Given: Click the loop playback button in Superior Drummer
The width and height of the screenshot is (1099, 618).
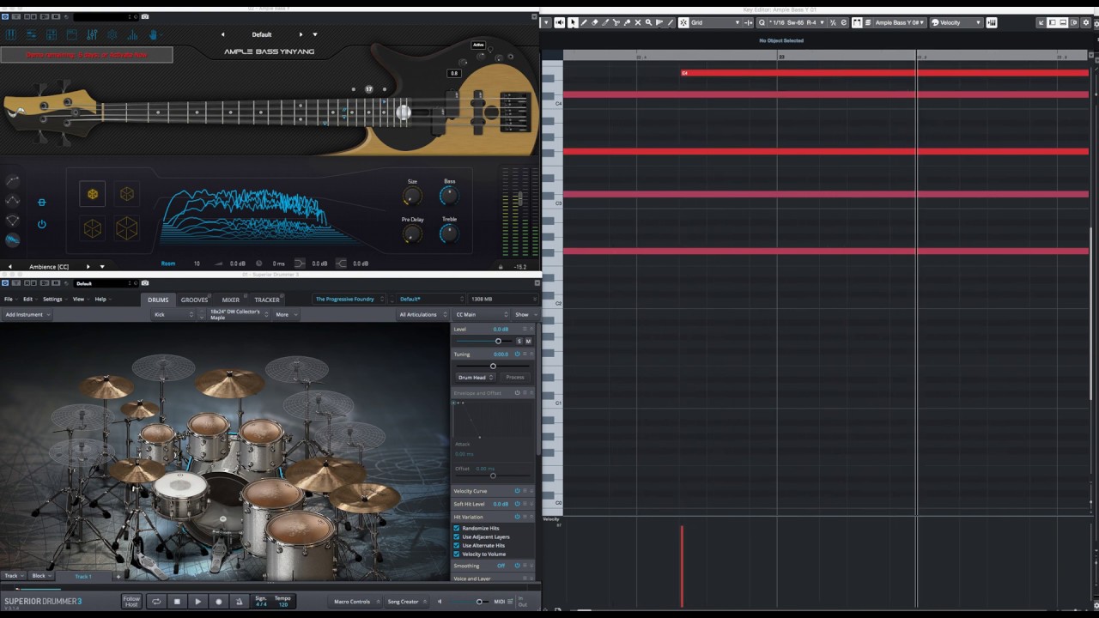Looking at the screenshot, I should point(156,601).
